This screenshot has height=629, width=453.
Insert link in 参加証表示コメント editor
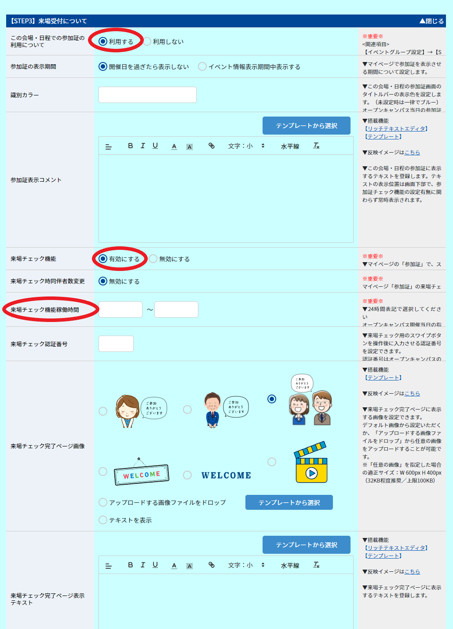tap(212, 146)
